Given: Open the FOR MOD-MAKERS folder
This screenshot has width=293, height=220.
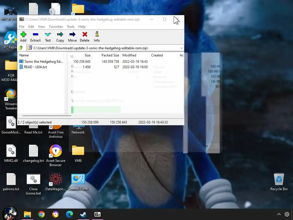Looking at the screenshot, I should 10,71.
